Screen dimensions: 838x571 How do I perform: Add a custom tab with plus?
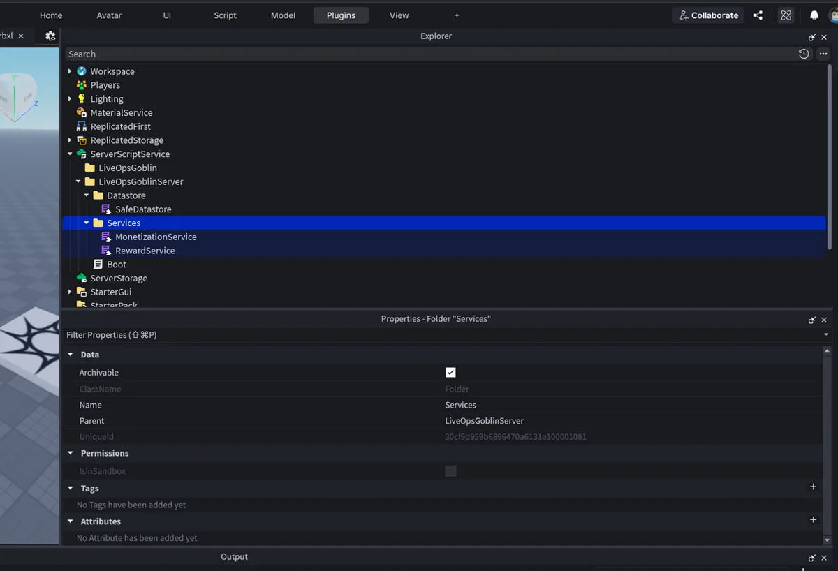457,15
